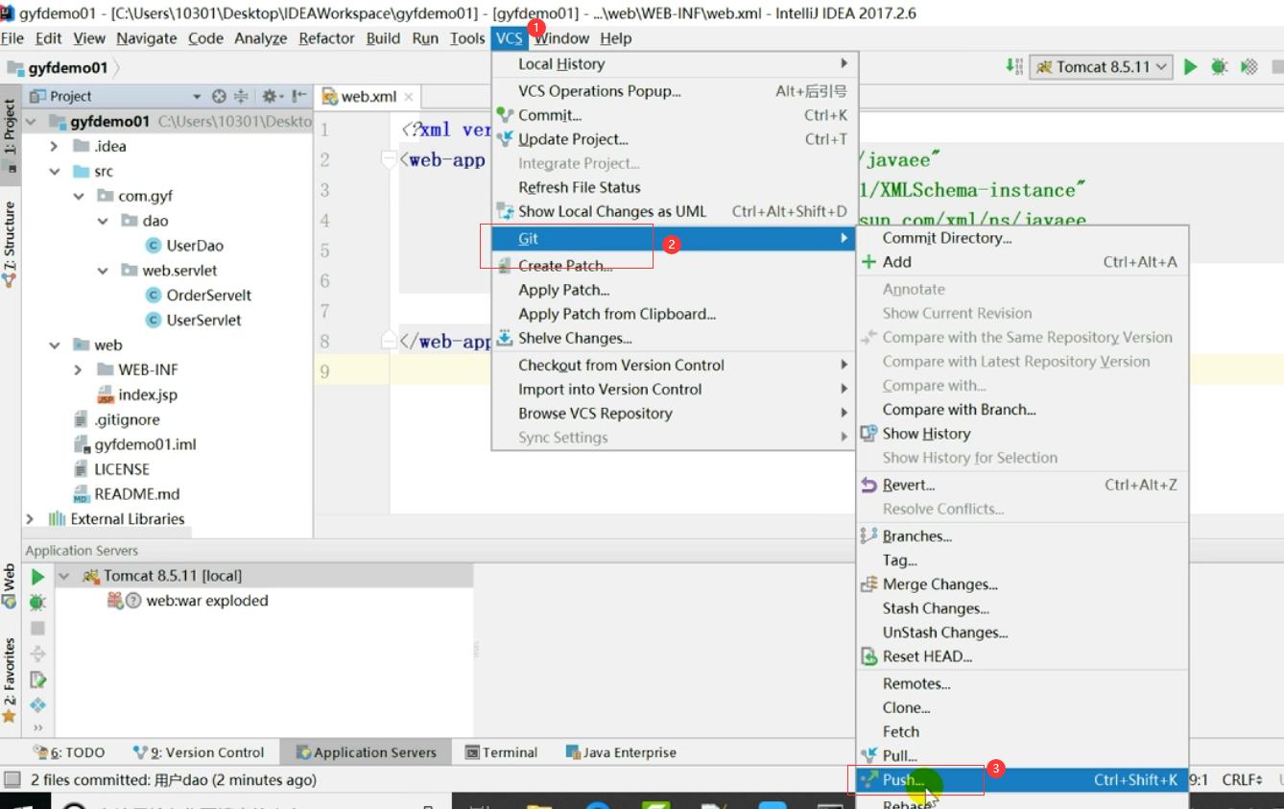Open the Analyze menu

[260, 38]
